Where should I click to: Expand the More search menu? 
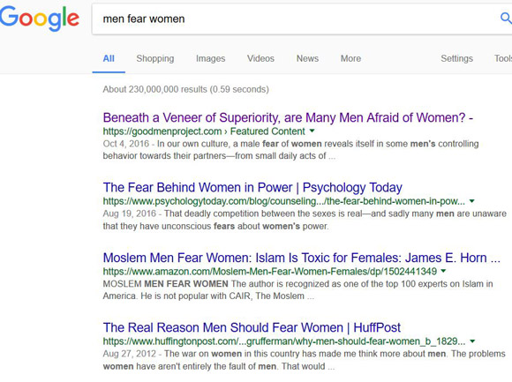click(x=350, y=59)
